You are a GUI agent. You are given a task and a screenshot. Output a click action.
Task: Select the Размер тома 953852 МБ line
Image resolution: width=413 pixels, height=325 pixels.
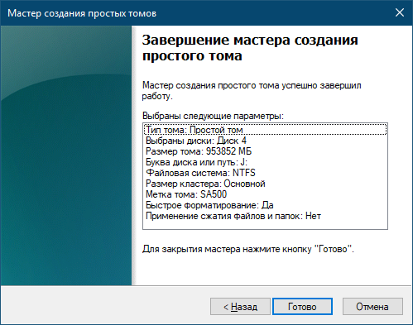[x=265, y=151]
